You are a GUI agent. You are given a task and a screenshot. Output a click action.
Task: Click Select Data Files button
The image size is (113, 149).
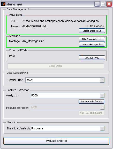point(92,31)
